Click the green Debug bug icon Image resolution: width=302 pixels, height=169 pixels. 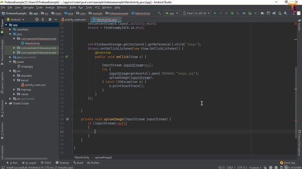coord(232,13)
